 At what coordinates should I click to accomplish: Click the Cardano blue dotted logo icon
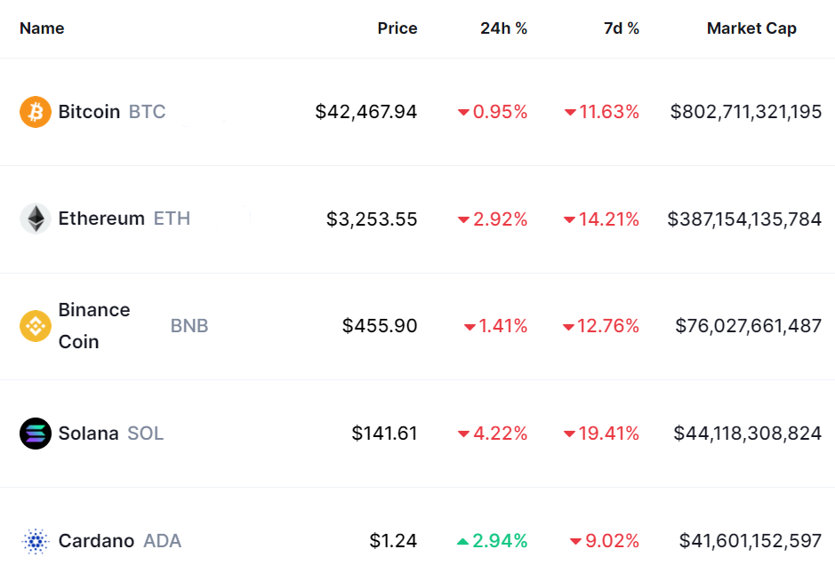click(x=36, y=541)
